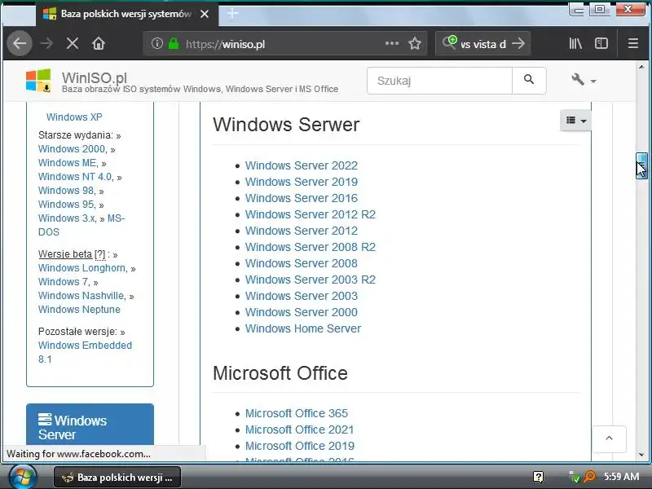The height and width of the screenshot is (489, 652).
Task: Open the Windows Longhorn beta link
Action: [82, 268]
